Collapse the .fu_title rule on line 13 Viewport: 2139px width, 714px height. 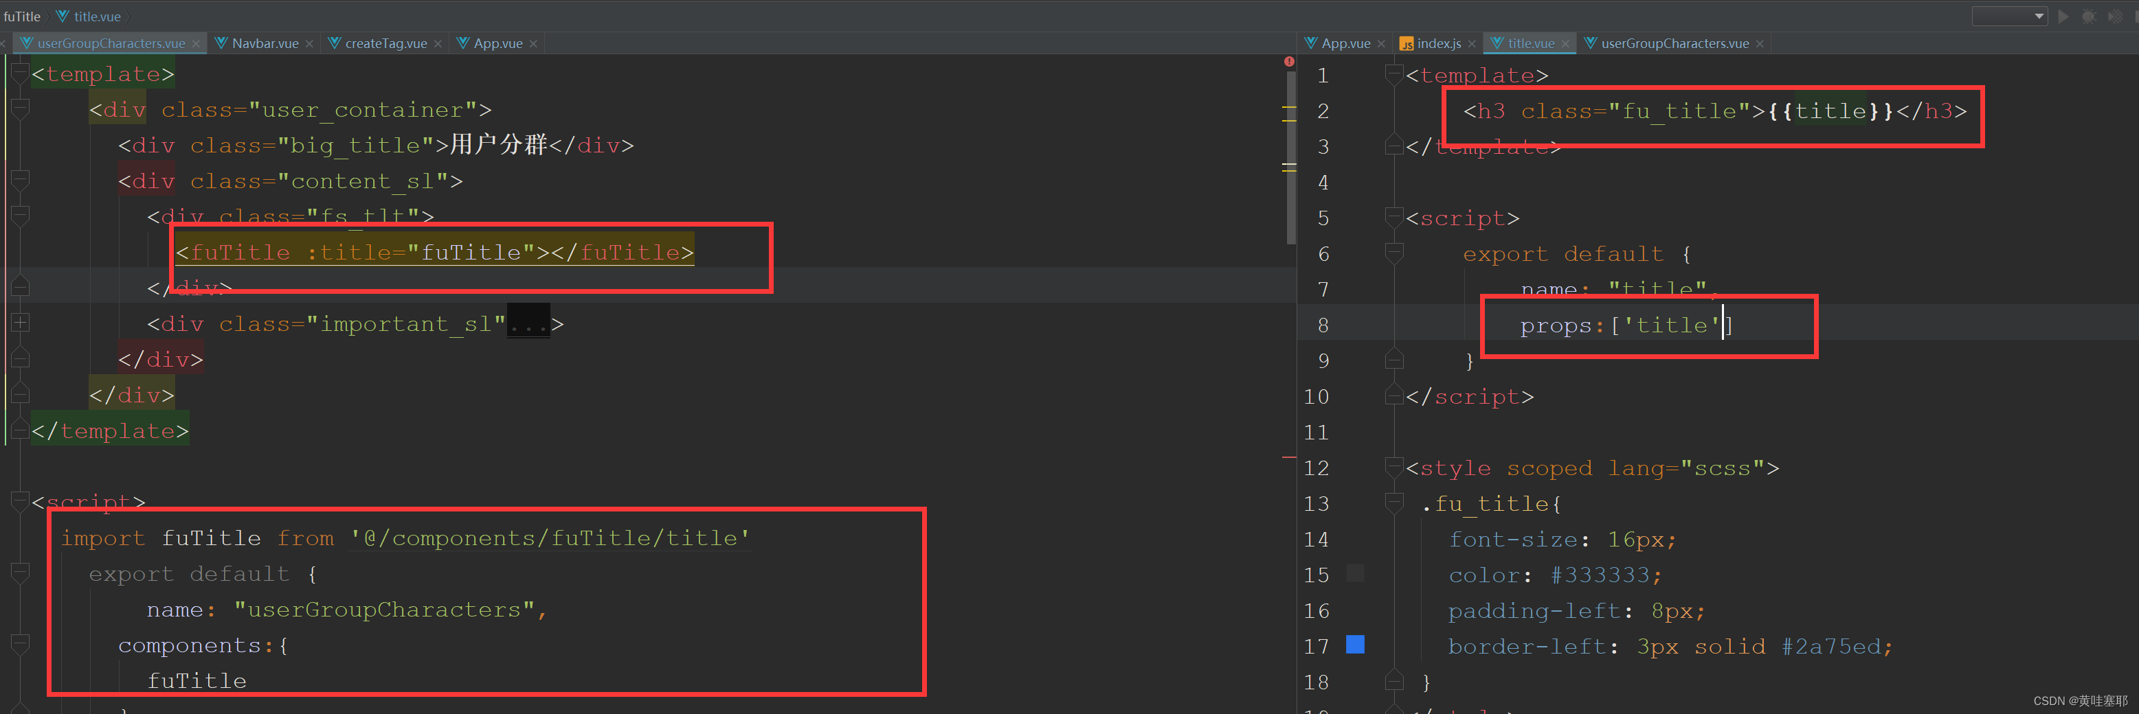coord(1394,503)
